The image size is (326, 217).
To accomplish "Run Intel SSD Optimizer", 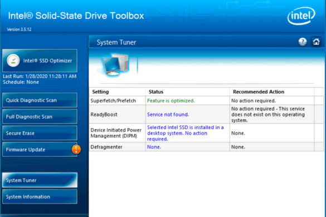I will click(40, 61).
